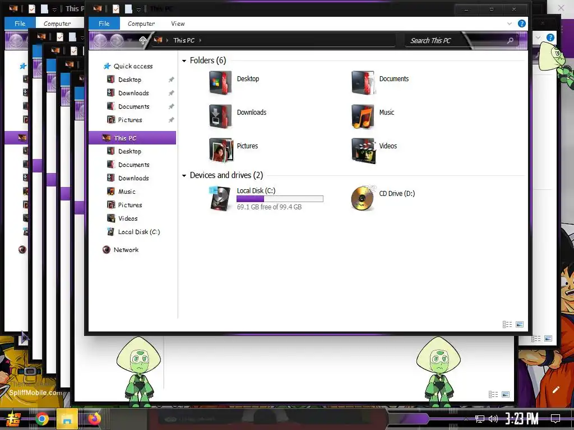
Task: Unpin Desktop using its pin icon in Quick access
Action: 171,80
